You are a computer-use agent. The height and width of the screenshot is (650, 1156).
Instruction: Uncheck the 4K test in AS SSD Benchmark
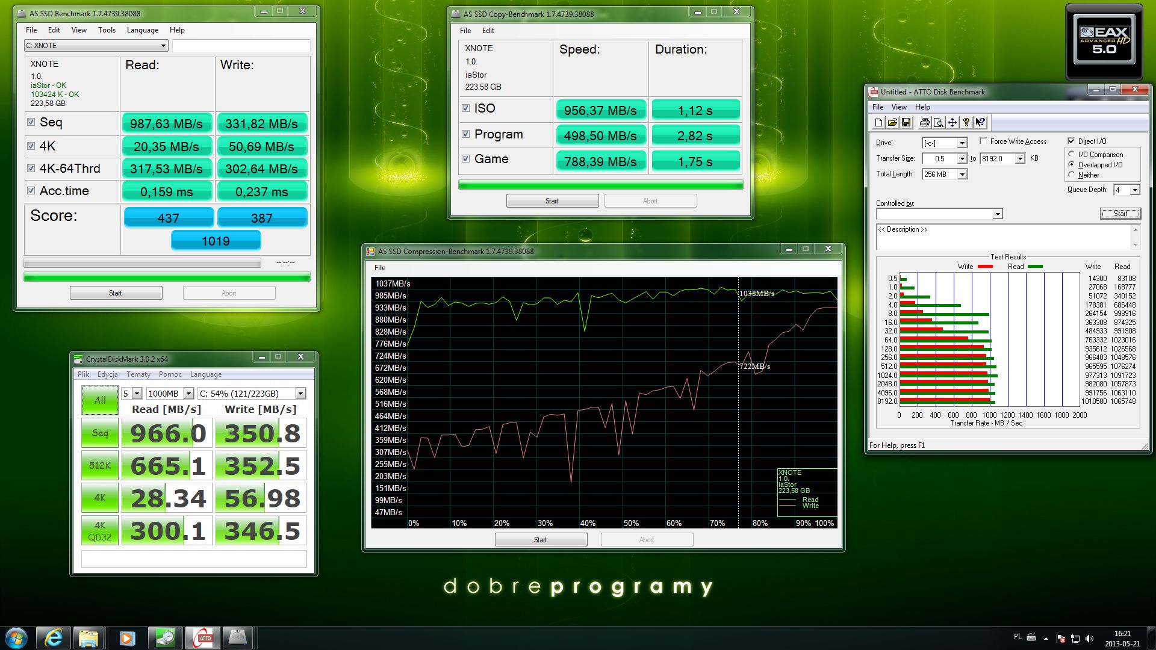[31, 146]
